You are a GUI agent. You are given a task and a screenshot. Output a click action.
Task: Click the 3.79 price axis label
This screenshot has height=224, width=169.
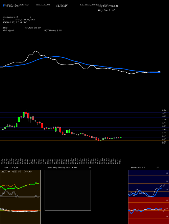coord(164,119)
